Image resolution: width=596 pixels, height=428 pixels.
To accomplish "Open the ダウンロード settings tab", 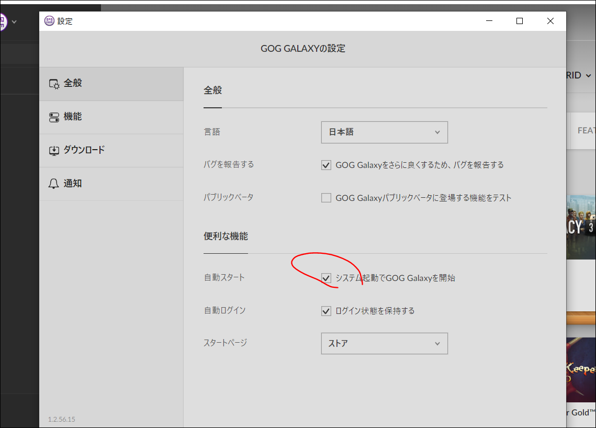I will pos(111,151).
